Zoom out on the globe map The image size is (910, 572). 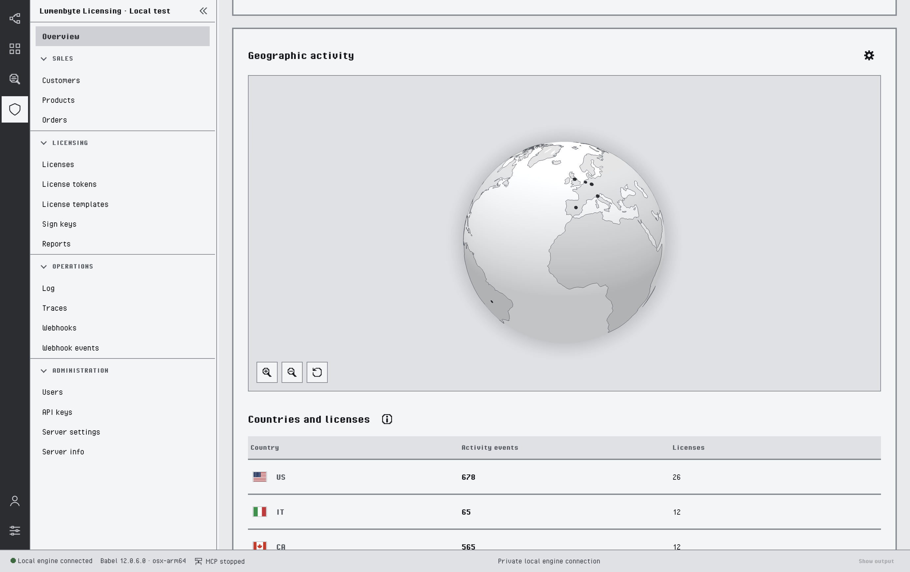pyautogui.click(x=292, y=372)
